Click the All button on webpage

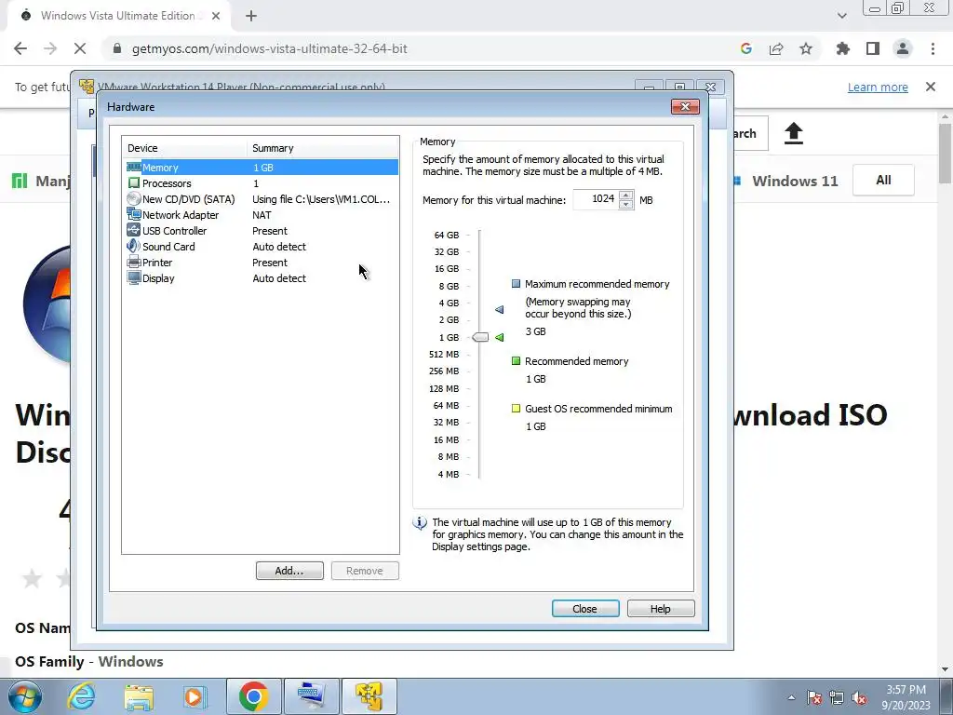coord(884,180)
